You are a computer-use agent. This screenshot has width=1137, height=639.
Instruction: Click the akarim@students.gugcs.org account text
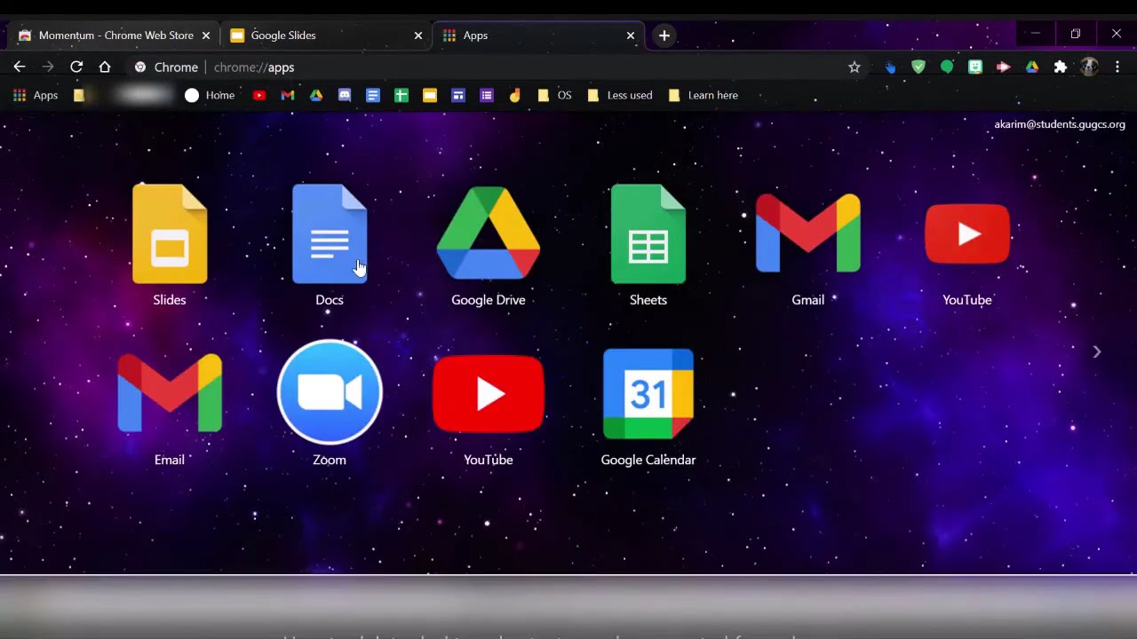click(1060, 124)
